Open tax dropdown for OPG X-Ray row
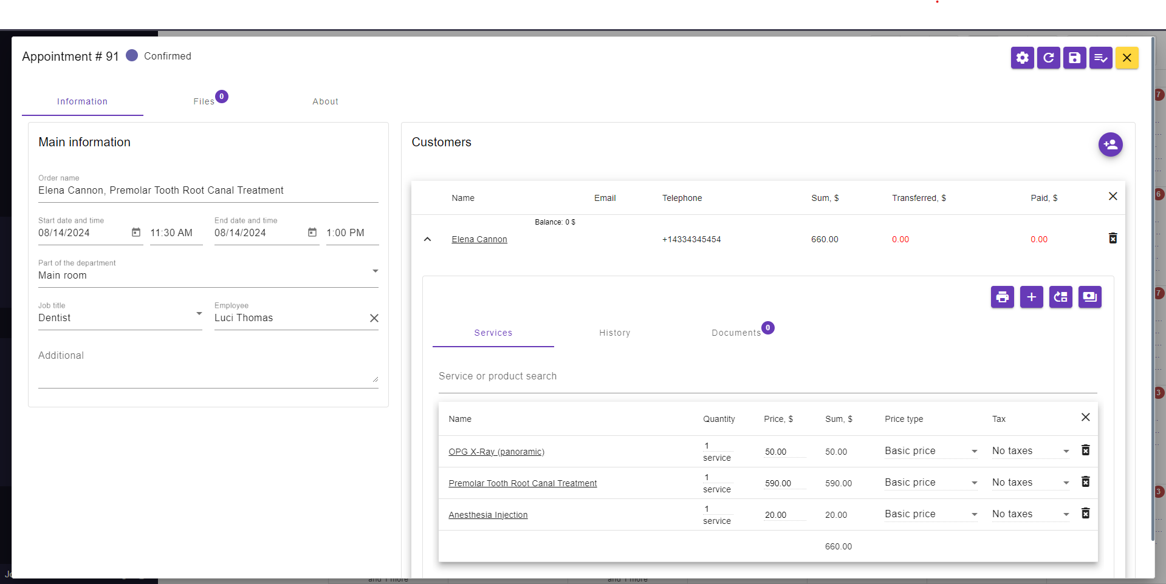This screenshot has width=1166, height=584. (x=1031, y=451)
